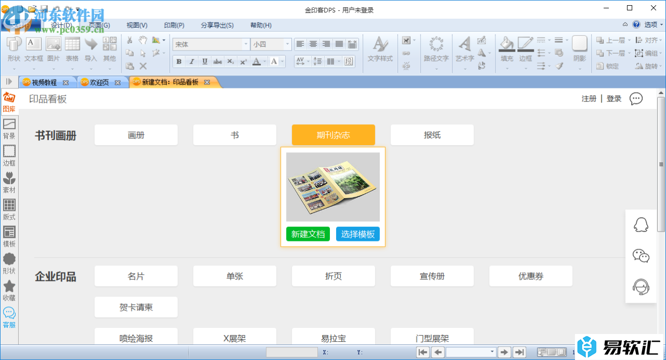Click the 收藏 favorites star icon
The width and height of the screenshot is (666, 360).
click(x=9, y=290)
